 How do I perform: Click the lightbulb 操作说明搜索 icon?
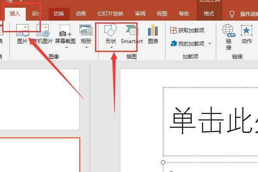coord(233,14)
